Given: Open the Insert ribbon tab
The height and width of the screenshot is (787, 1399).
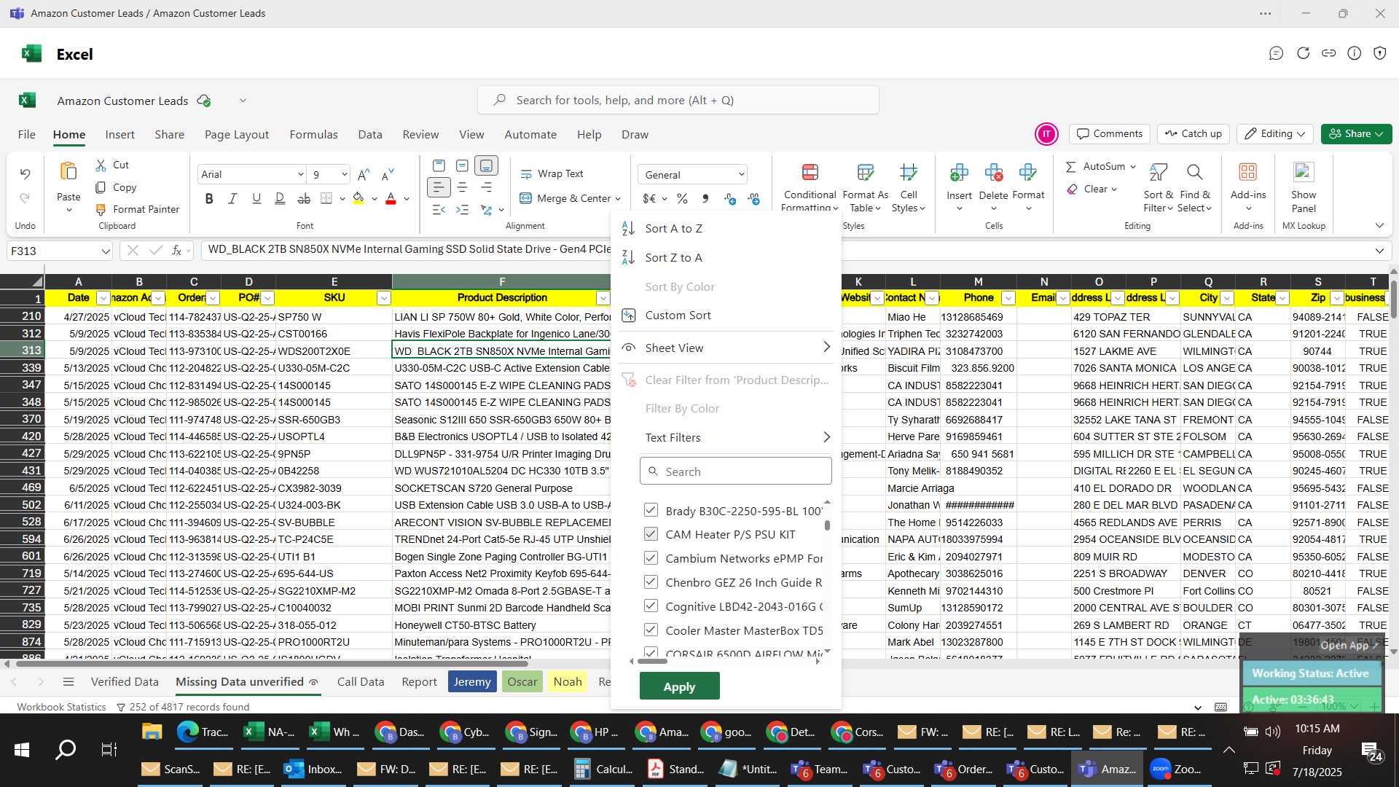Looking at the screenshot, I should [x=119, y=135].
